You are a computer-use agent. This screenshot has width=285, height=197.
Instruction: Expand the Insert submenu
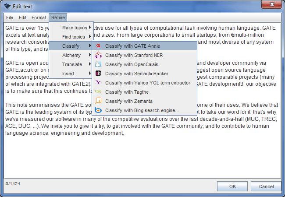[71, 74]
